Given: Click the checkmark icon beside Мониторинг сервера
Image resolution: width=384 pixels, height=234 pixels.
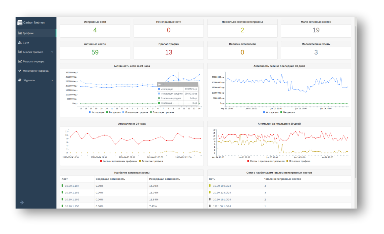Looking at the screenshot, I should (x=20, y=71).
